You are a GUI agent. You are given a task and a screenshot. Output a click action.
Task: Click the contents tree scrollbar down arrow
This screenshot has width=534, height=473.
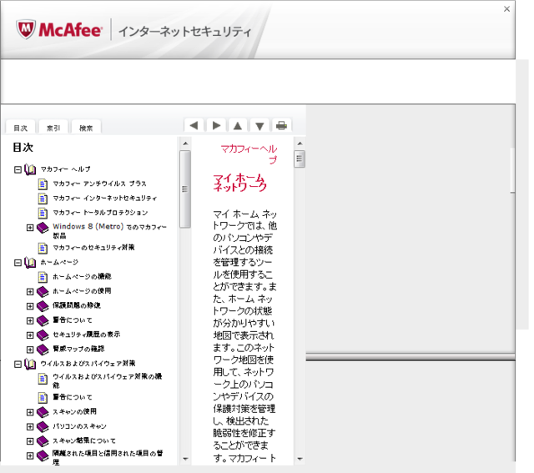(185, 459)
